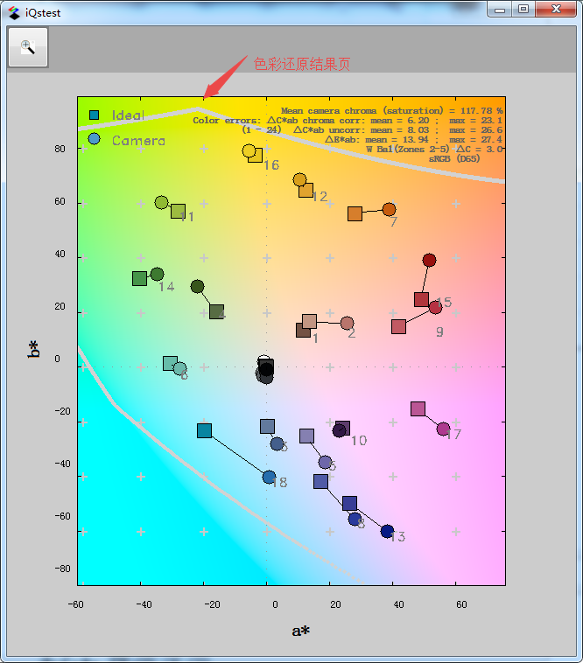This screenshot has height=663, width=583.
Task: Maximize the iQstest window
Action: tap(523, 10)
